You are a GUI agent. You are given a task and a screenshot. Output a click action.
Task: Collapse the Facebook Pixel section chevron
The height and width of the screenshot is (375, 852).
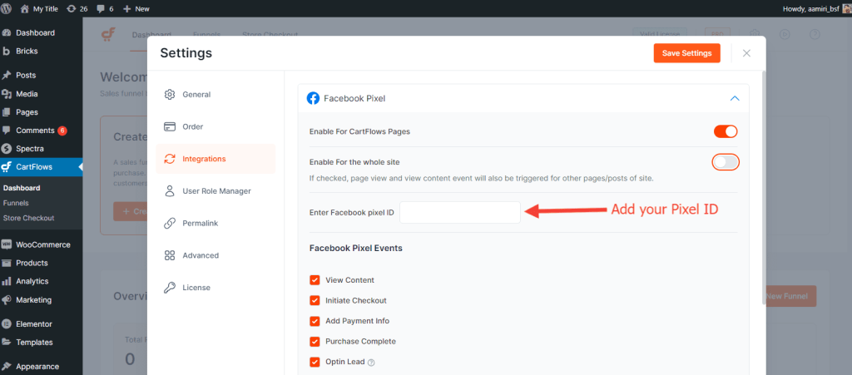[735, 98]
